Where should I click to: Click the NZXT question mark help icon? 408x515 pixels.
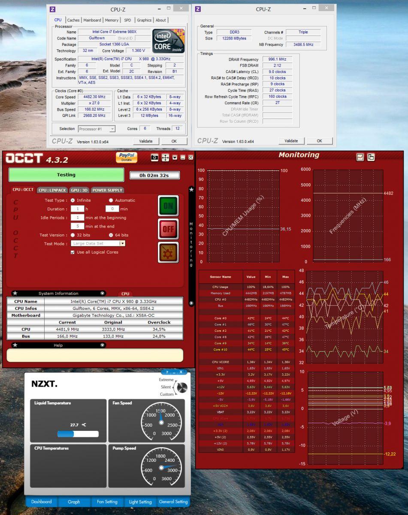[167, 372]
